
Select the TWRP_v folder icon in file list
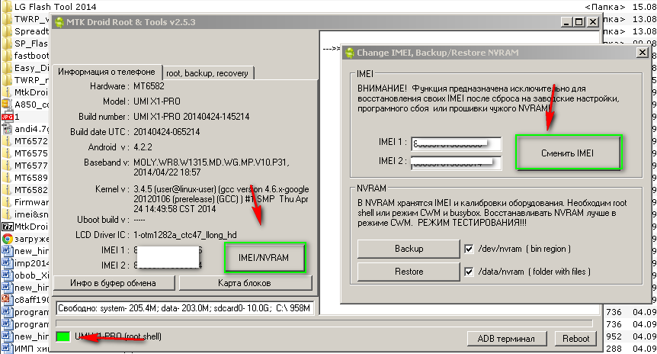pos(7,19)
